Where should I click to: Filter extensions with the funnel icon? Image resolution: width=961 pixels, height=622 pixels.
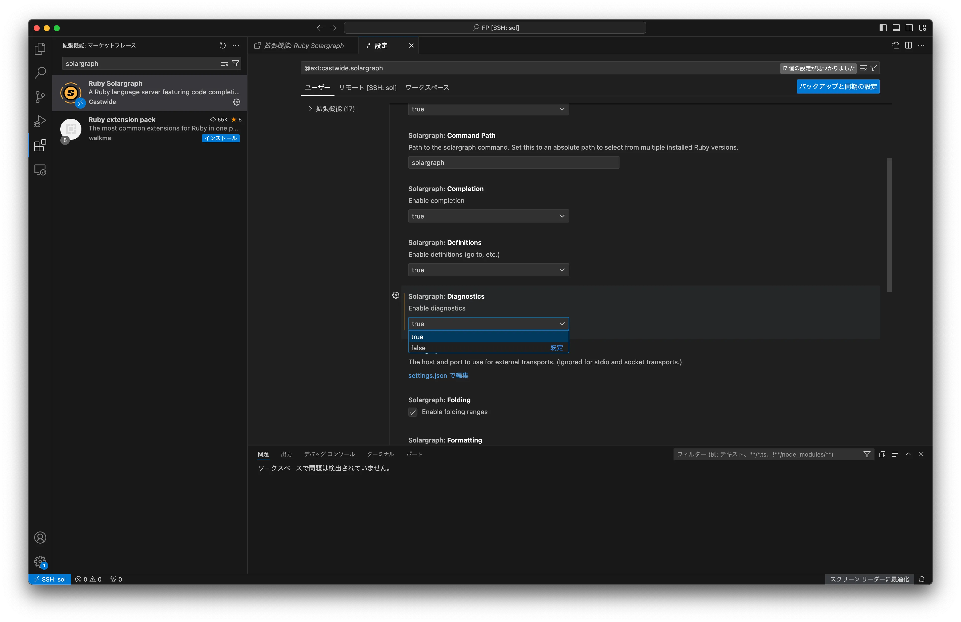pyautogui.click(x=236, y=63)
